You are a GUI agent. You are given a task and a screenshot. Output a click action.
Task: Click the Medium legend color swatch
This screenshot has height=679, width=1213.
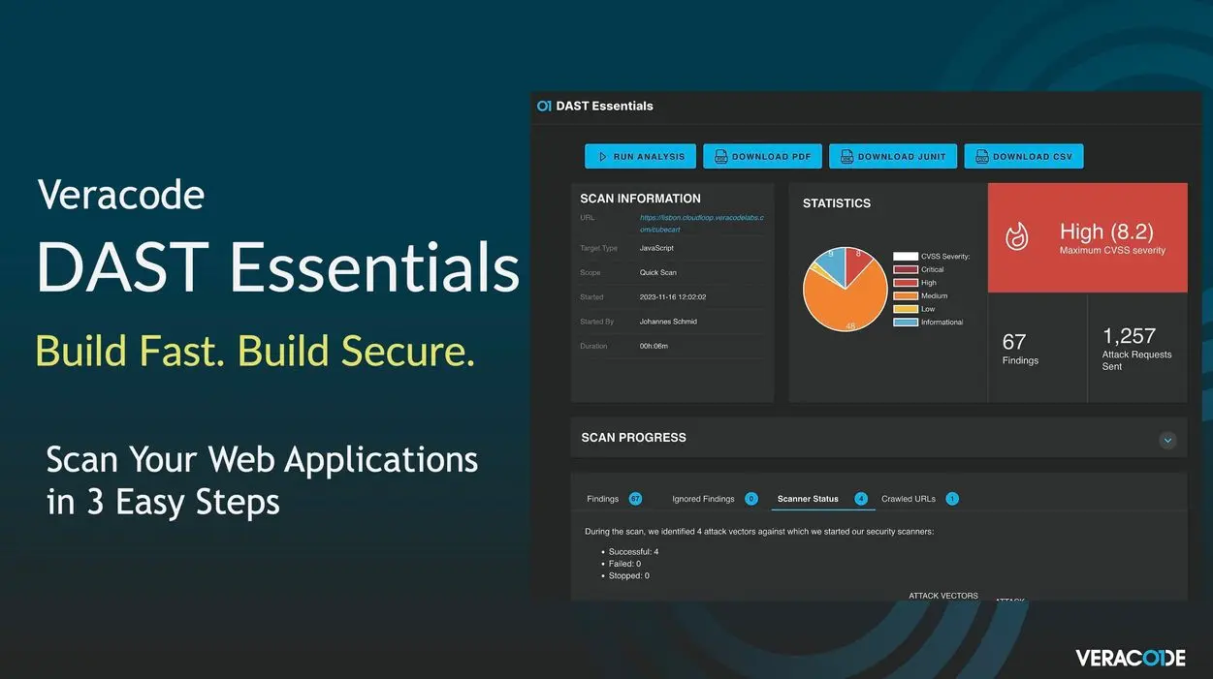(906, 295)
